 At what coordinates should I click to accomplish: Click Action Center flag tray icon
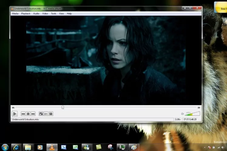point(209,148)
